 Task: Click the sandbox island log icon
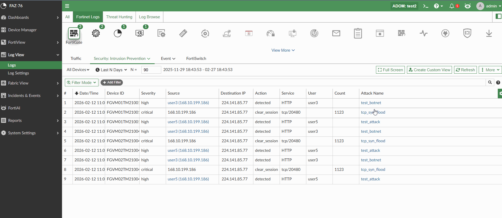227,33
